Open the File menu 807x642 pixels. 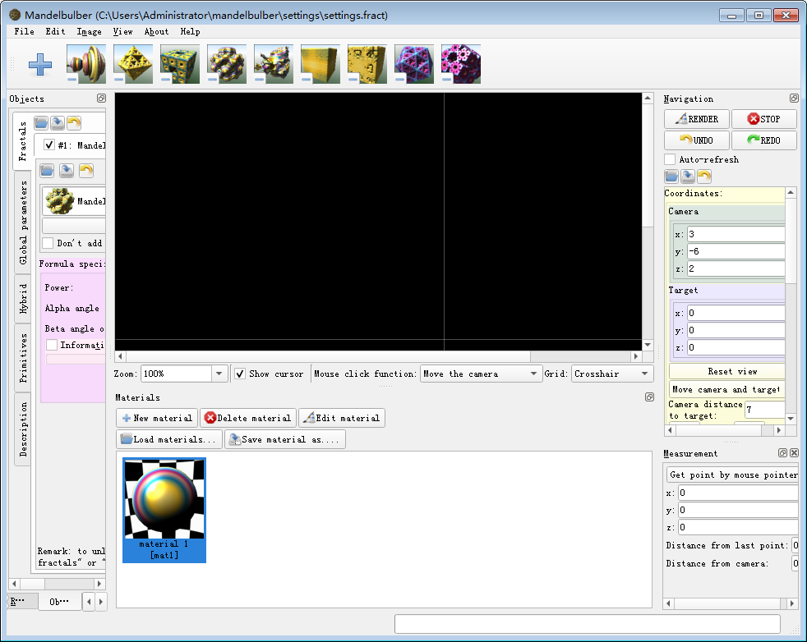(24, 31)
